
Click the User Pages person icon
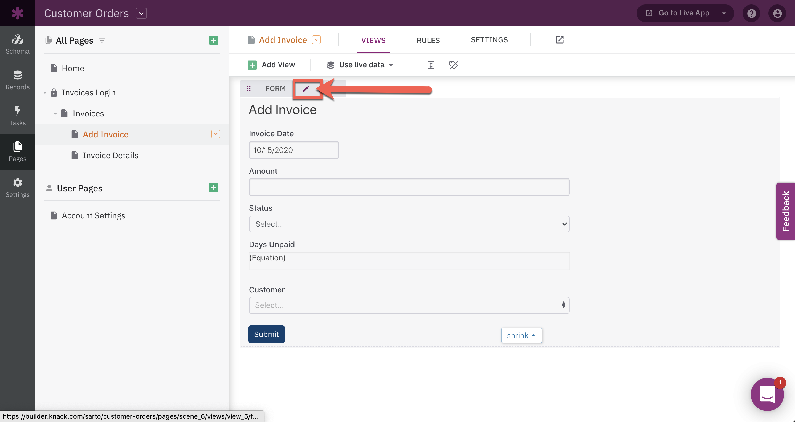[49, 188]
